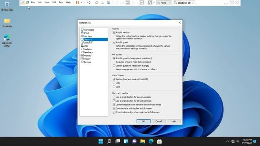Open the Edit menu

(39, 2)
